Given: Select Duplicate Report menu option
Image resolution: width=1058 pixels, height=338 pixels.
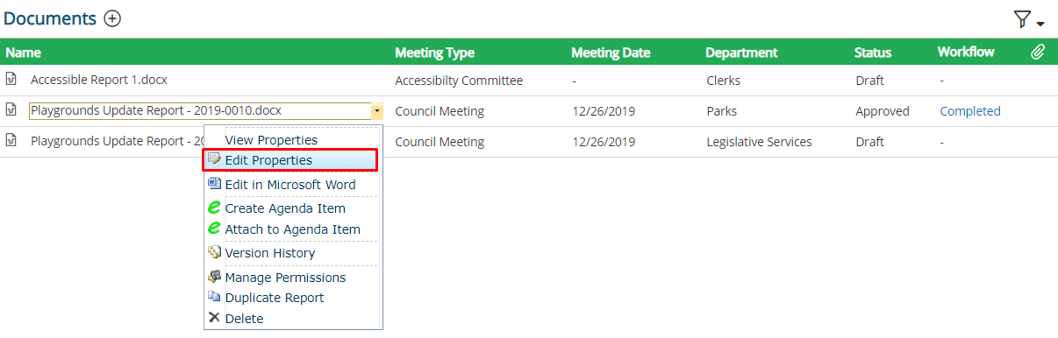Looking at the screenshot, I should click(275, 298).
